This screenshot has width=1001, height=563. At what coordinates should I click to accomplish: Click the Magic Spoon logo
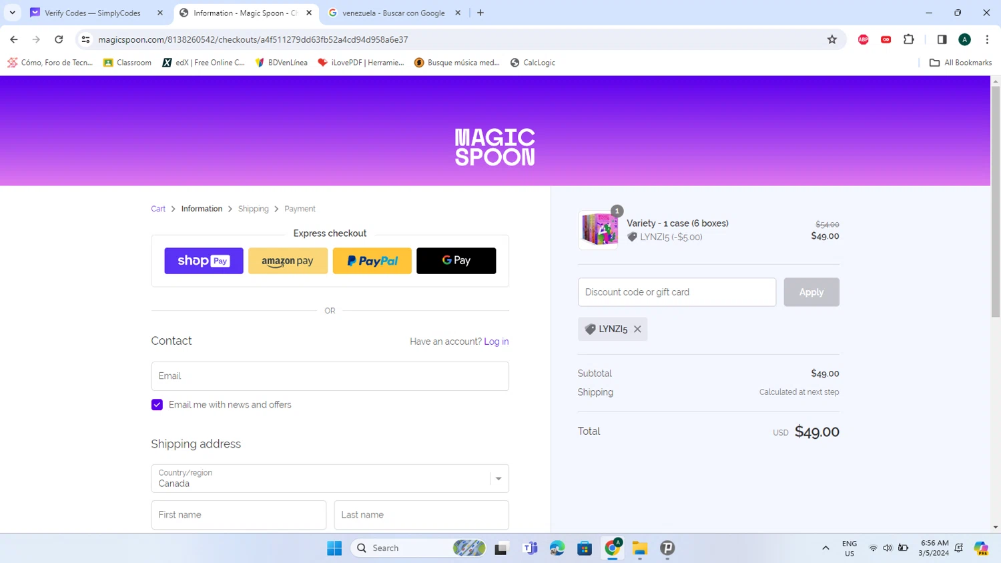tap(494, 147)
